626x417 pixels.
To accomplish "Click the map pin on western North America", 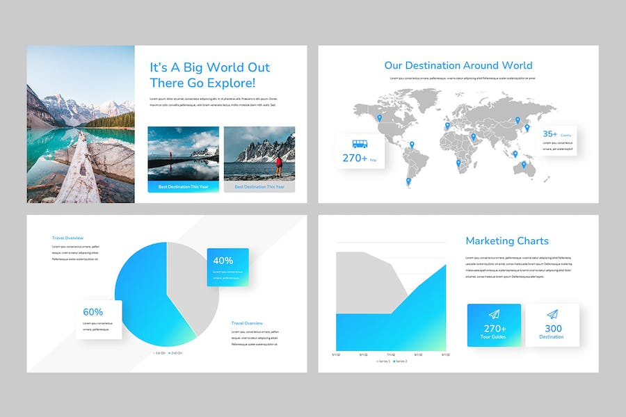I will (380, 118).
